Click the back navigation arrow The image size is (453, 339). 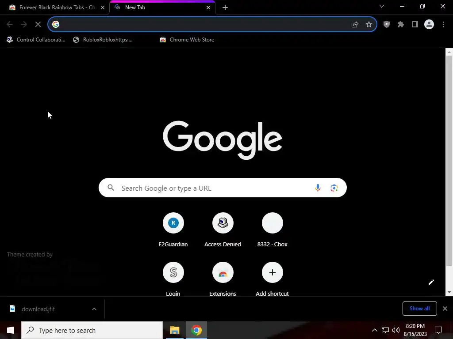(10, 25)
